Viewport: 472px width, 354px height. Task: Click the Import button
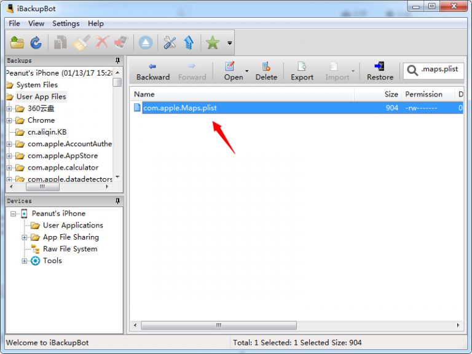click(337, 72)
